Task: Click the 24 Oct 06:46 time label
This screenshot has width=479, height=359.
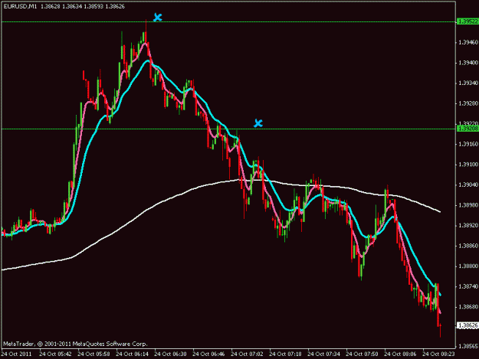Action: click(x=209, y=354)
